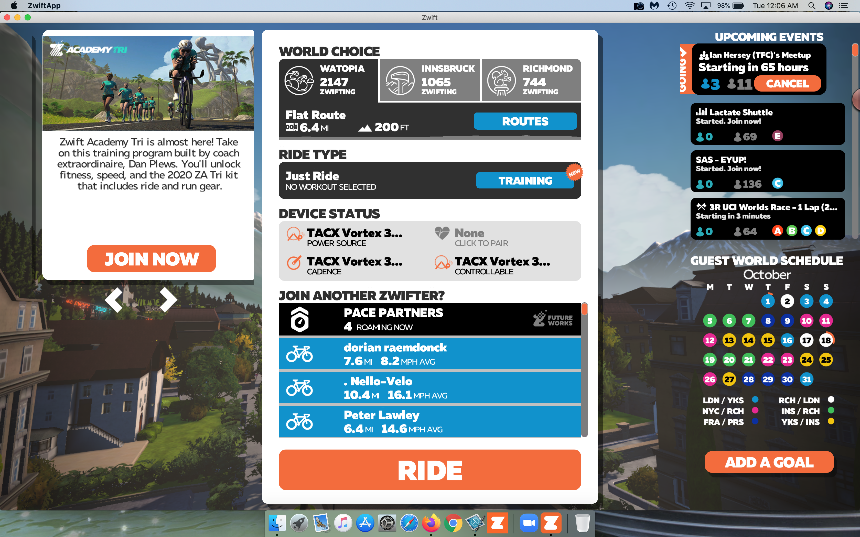
Task: Select category E badge on Lactate Shuttle
Action: pyautogui.click(x=777, y=136)
